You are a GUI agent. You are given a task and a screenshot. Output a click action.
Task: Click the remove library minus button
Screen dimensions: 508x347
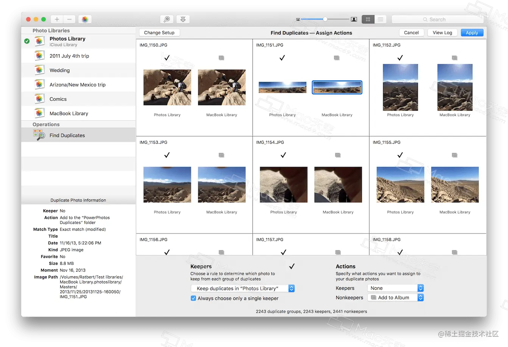pyautogui.click(x=69, y=19)
